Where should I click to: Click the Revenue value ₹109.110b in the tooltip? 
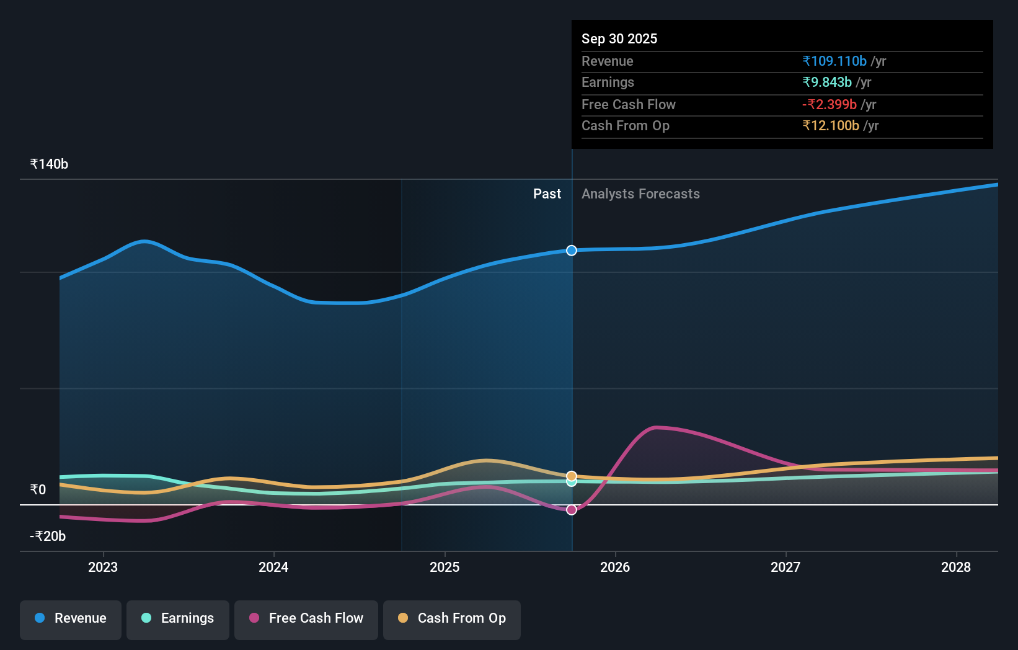(834, 61)
